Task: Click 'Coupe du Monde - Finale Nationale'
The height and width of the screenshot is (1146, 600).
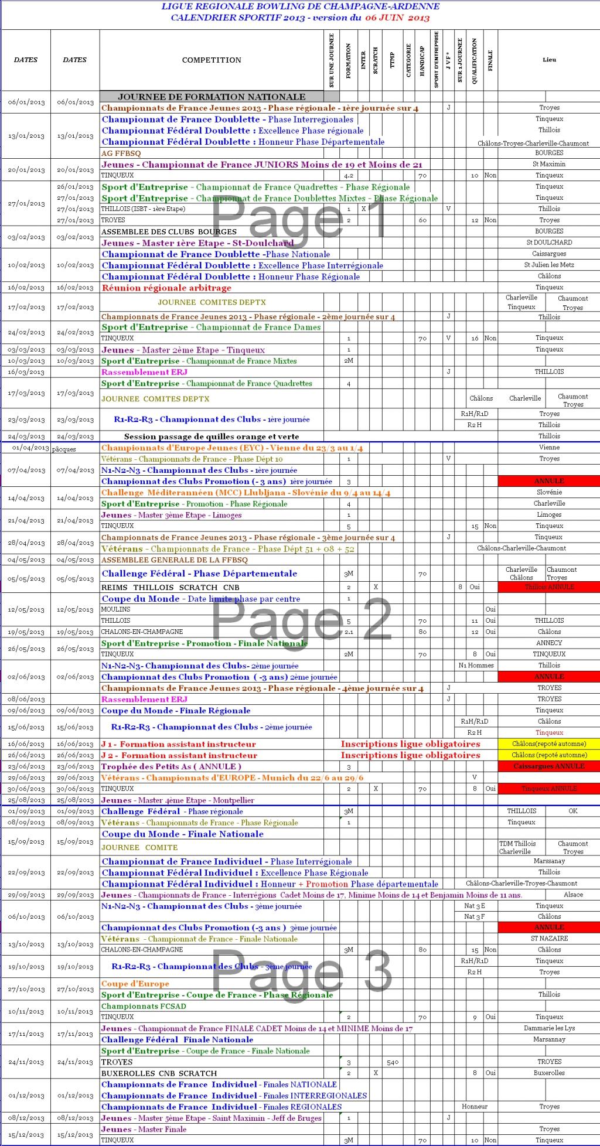Action: [x=182, y=834]
